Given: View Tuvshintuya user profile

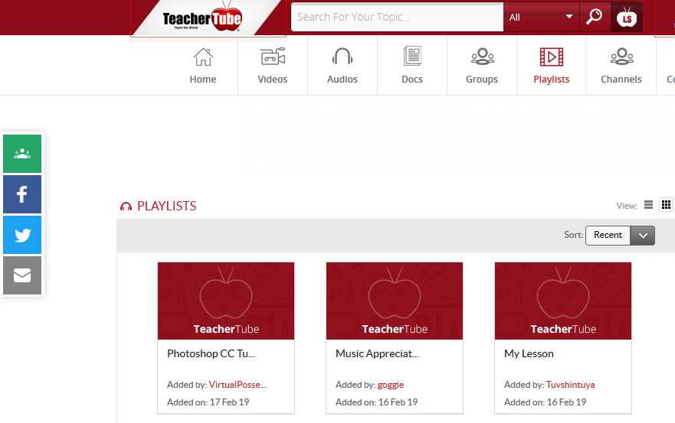Looking at the screenshot, I should tap(570, 385).
